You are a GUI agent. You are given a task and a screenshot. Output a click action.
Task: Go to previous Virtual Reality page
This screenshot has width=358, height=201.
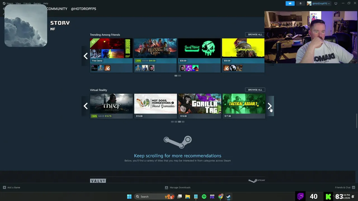tap(86, 106)
